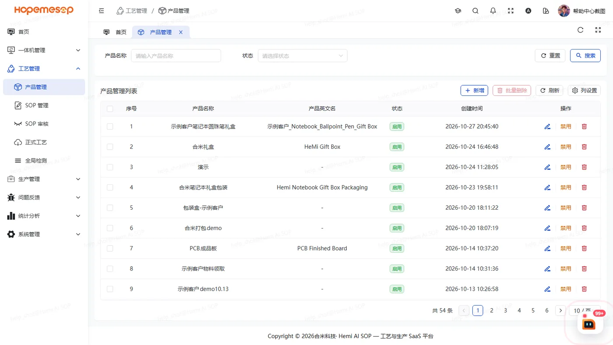Select the 示例客户物料领取 row checkbox

pyautogui.click(x=110, y=269)
